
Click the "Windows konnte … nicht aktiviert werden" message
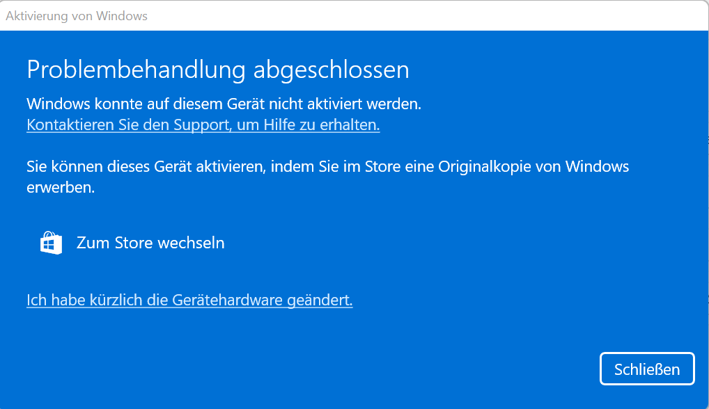point(224,104)
